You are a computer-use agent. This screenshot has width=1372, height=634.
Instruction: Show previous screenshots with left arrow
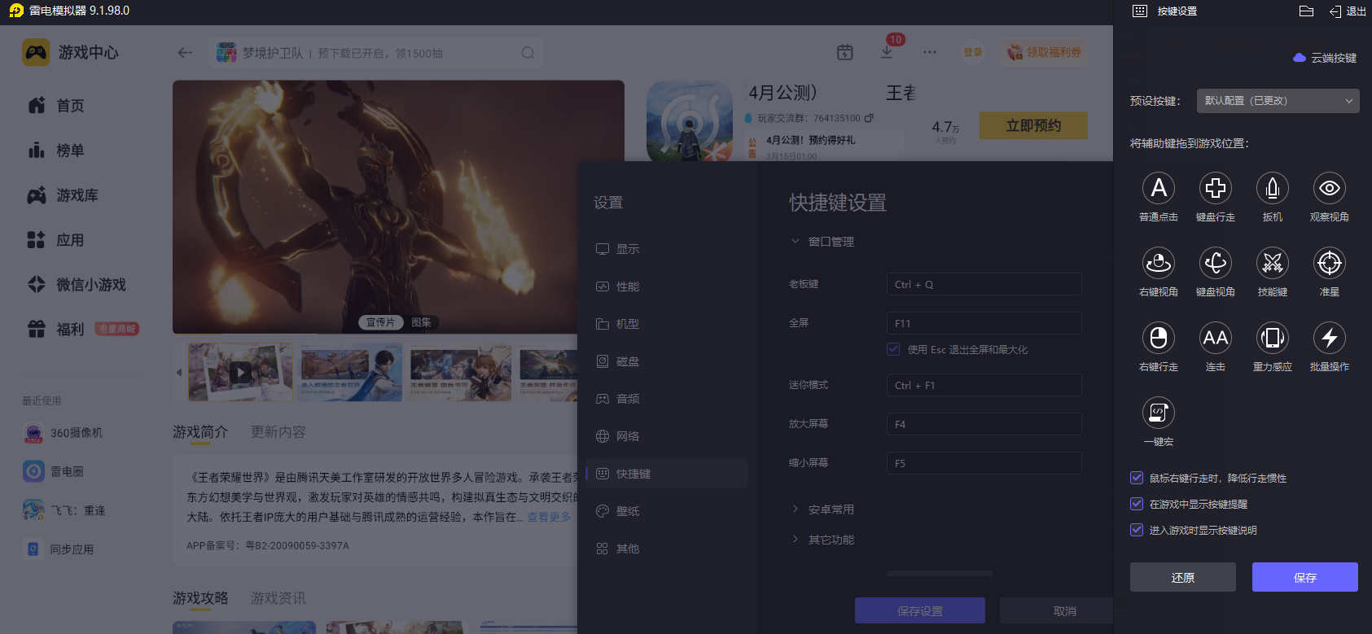tap(179, 373)
